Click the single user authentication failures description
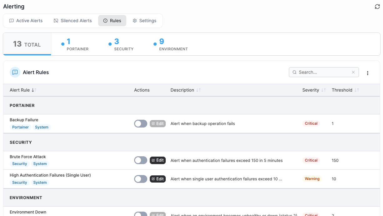Image resolution: width=383 pixels, height=216 pixels. click(x=226, y=179)
